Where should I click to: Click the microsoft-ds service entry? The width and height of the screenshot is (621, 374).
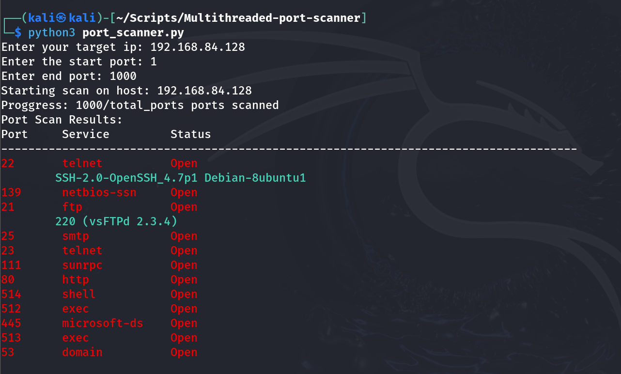click(x=103, y=323)
